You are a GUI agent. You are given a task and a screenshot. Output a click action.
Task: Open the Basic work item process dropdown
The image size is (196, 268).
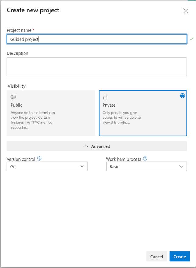146,166
